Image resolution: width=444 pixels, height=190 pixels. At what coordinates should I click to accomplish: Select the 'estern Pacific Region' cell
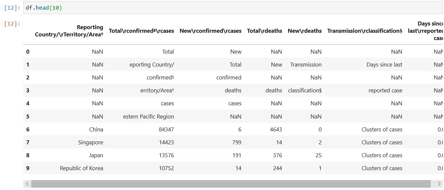pyautogui.click(x=148, y=117)
